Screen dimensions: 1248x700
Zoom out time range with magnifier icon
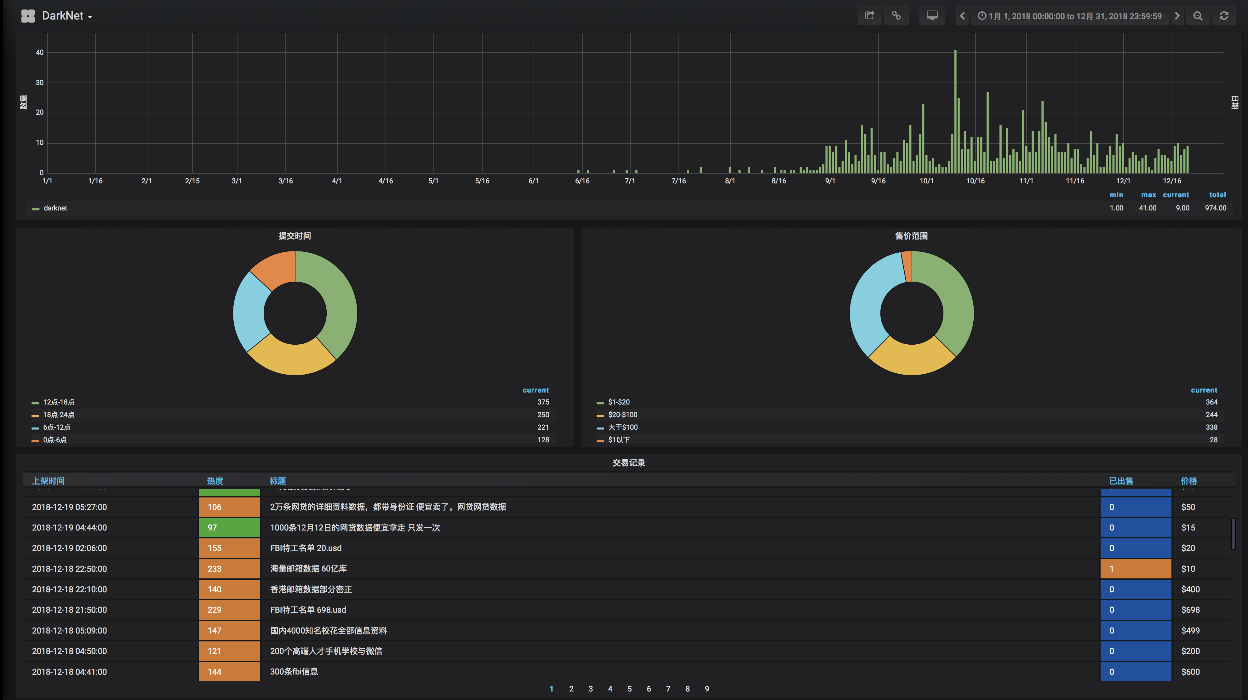(x=1198, y=16)
